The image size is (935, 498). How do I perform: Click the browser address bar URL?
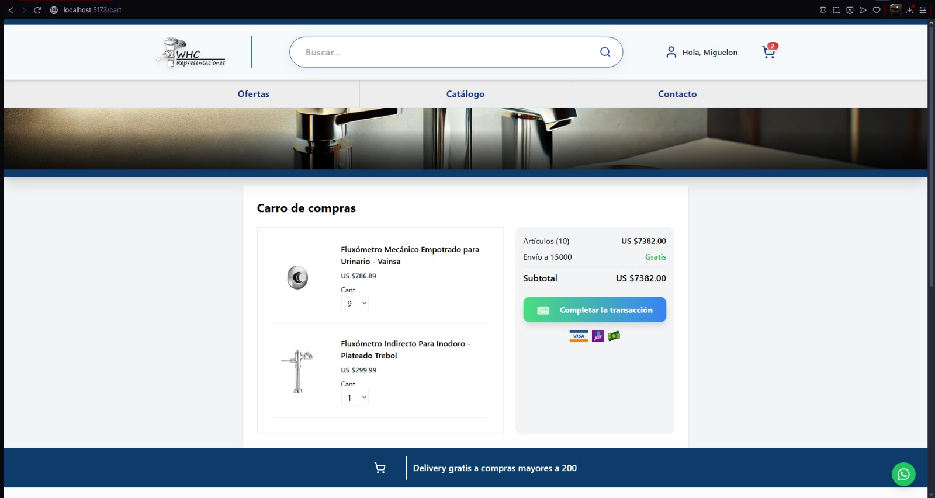92,10
